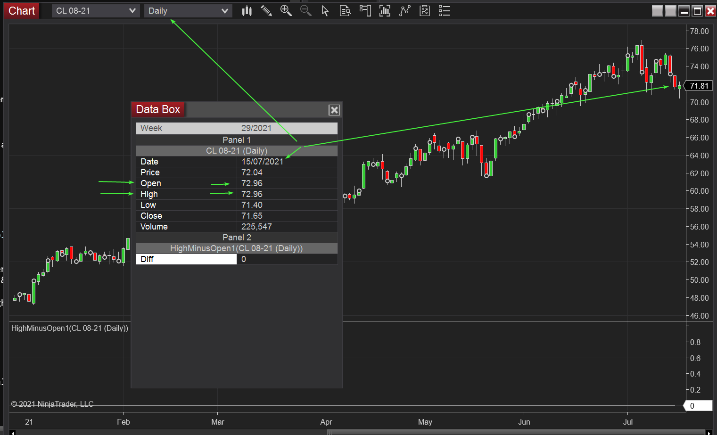Click the Jul label on time axis
The height and width of the screenshot is (435, 717).
pyautogui.click(x=628, y=422)
